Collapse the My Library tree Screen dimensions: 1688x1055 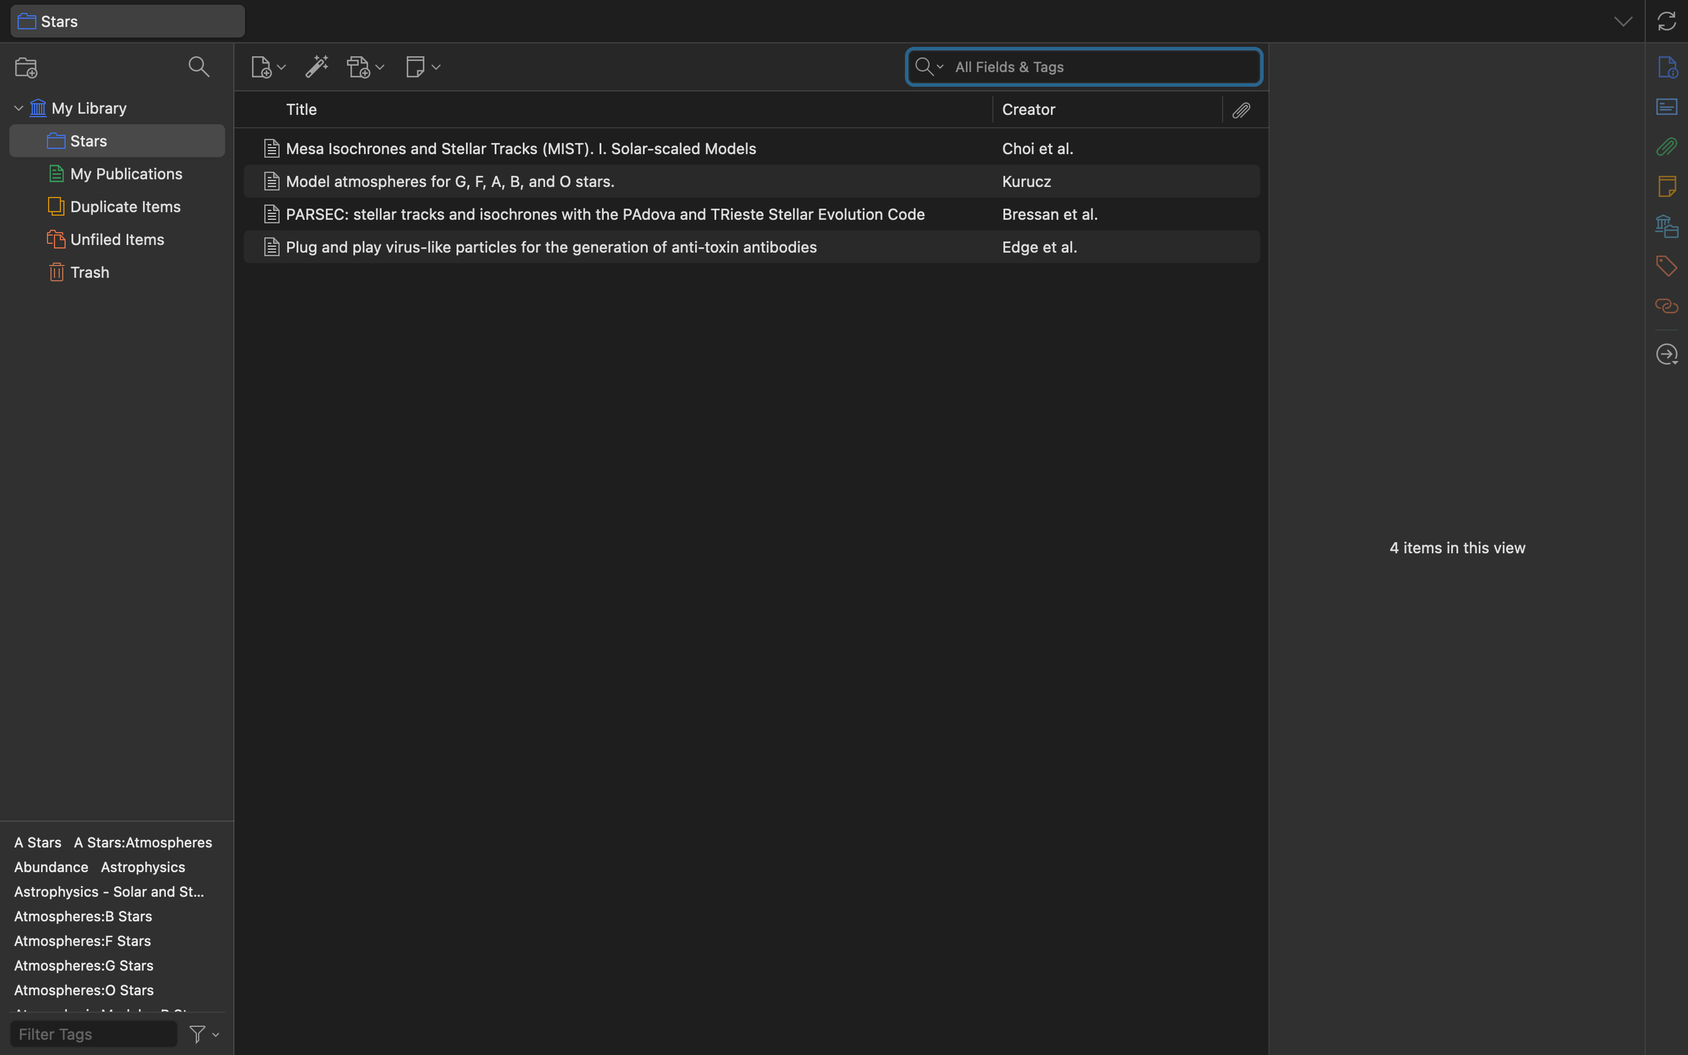pos(19,108)
